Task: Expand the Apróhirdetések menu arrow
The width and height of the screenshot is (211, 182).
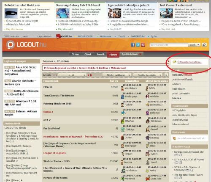Action: (140, 54)
